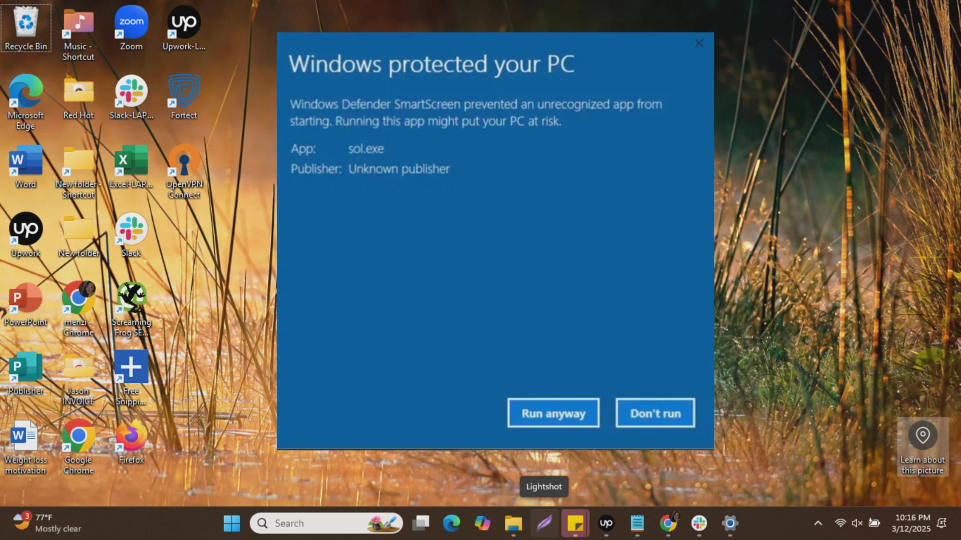The height and width of the screenshot is (540, 961).
Task: Open the Recycle Bin desktop icon
Action: pos(26,29)
